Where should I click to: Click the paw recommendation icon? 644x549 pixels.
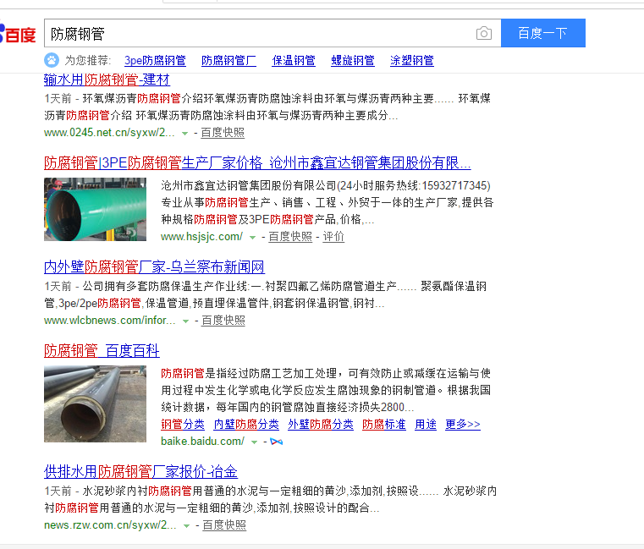coord(52,60)
